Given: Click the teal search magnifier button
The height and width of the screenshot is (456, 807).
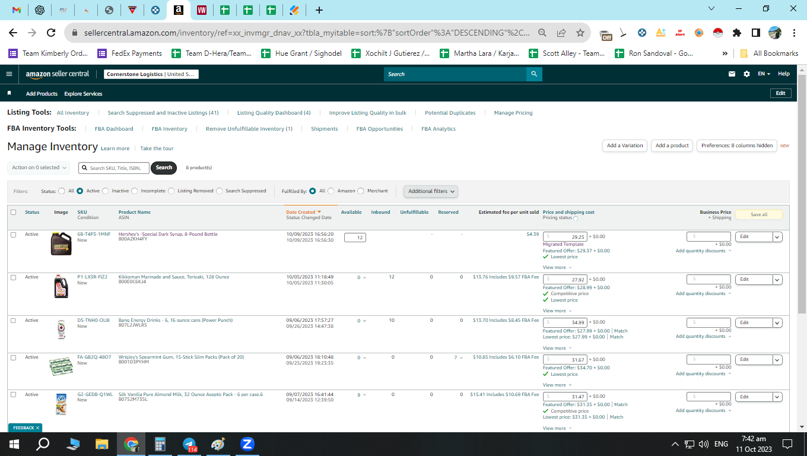Looking at the screenshot, I should [534, 74].
